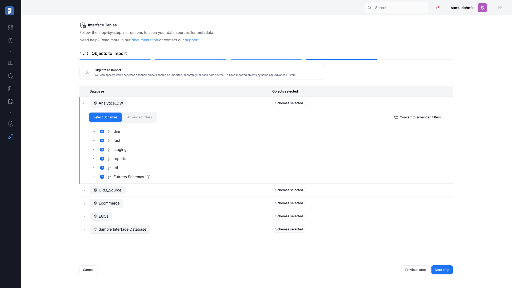The width and height of the screenshot is (512, 288).
Task: Switch to the Select Schemas tab
Action: pos(105,117)
